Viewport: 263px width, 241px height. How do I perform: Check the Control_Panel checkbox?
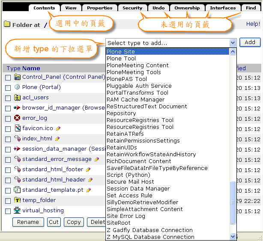point(8,77)
